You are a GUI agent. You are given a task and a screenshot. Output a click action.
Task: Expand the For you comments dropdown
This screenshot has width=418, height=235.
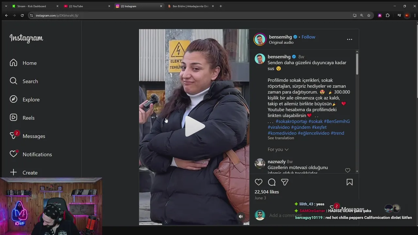(x=278, y=149)
